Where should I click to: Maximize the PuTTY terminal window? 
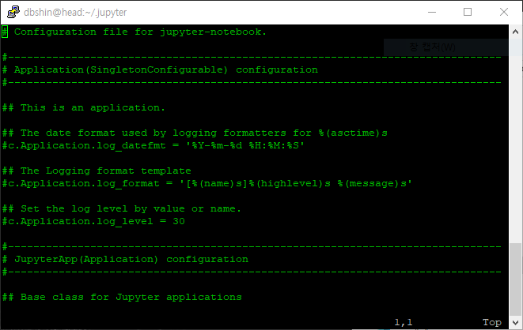point(468,12)
